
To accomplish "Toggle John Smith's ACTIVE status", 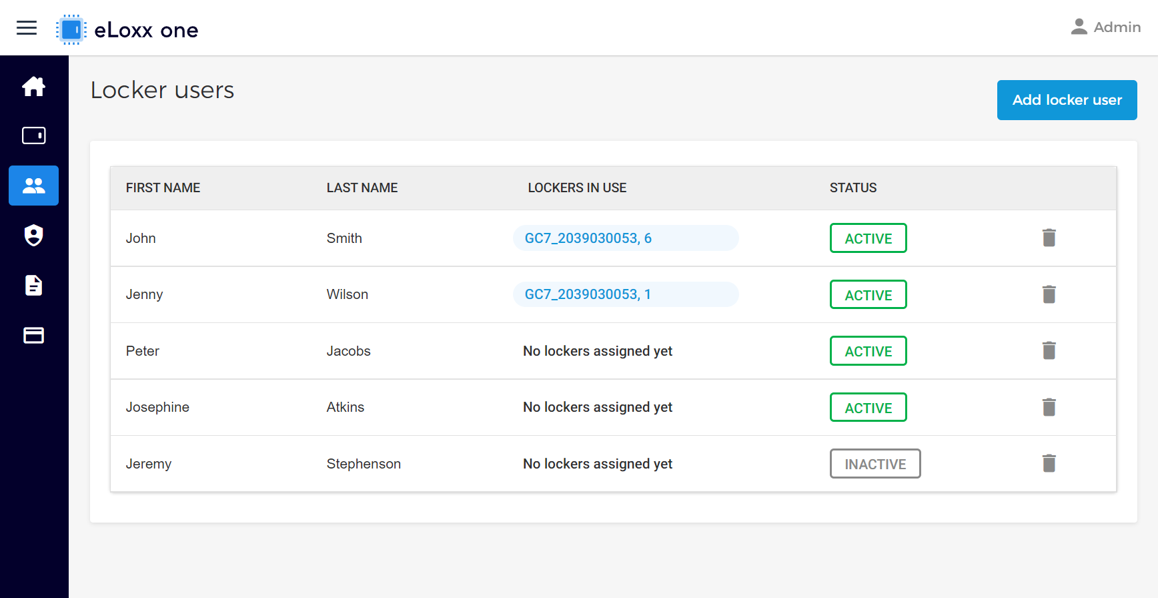I will point(868,238).
